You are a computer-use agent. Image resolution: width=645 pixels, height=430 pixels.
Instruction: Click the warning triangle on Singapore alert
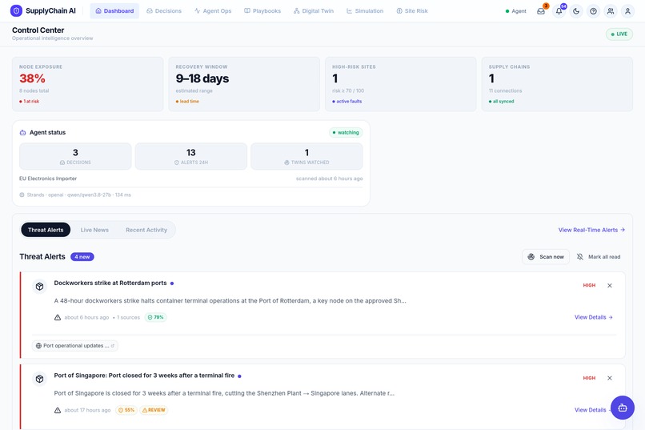pos(58,410)
